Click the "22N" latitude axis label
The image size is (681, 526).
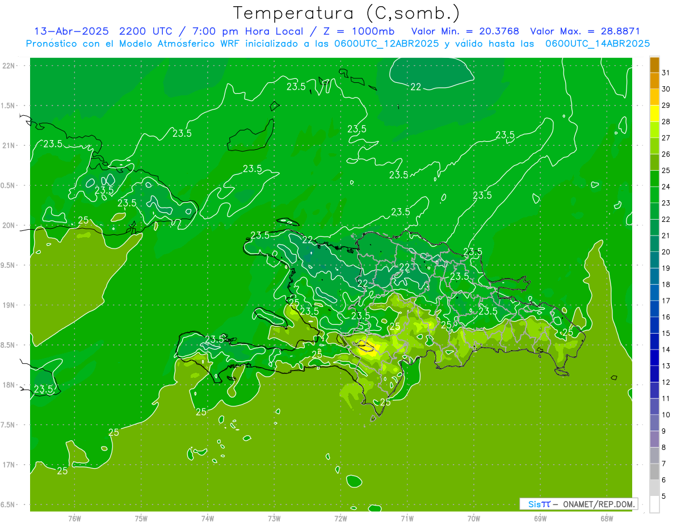click(8, 66)
